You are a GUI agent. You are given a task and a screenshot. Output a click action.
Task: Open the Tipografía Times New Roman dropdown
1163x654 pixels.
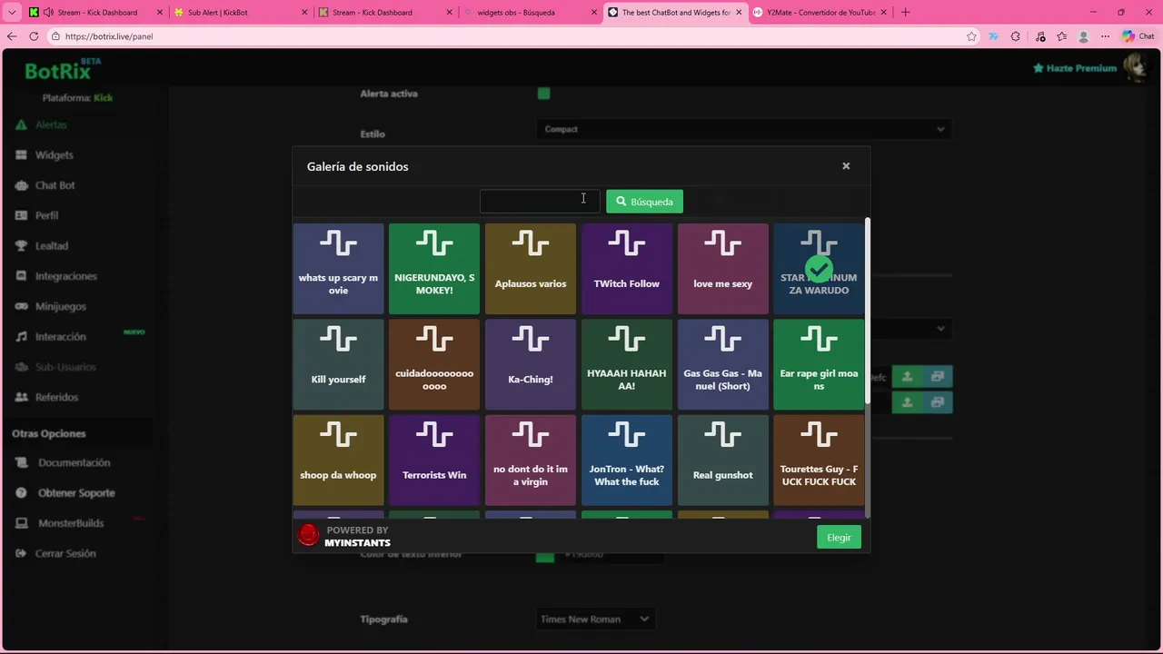[x=595, y=619]
